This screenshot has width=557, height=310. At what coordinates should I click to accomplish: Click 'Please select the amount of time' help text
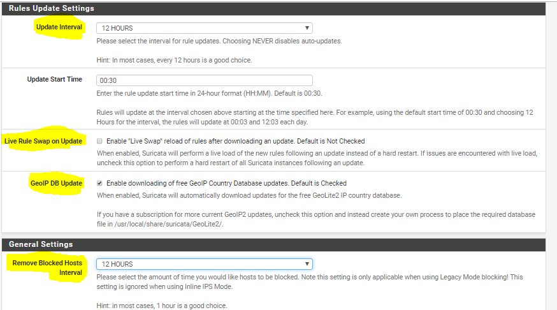(309, 282)
